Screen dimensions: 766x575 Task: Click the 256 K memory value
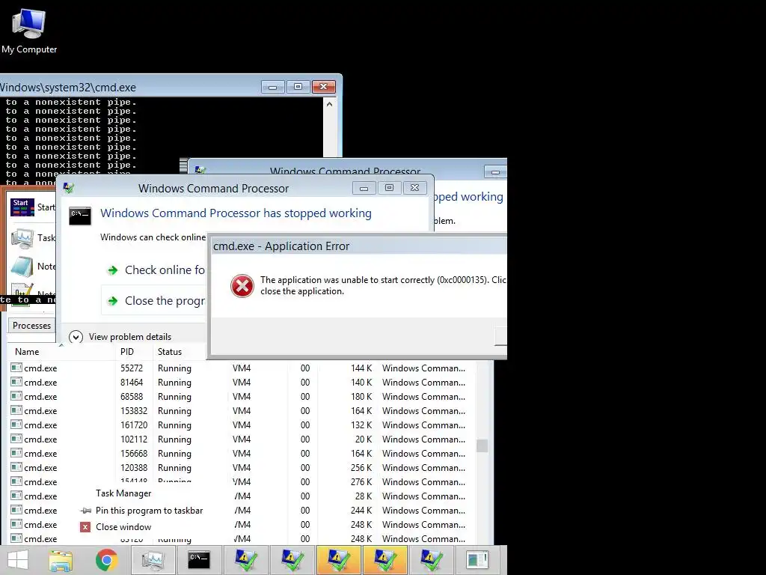click(x=361, y=467)
